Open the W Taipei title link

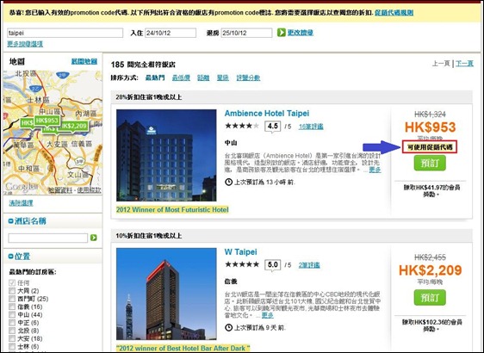(241, 251)
